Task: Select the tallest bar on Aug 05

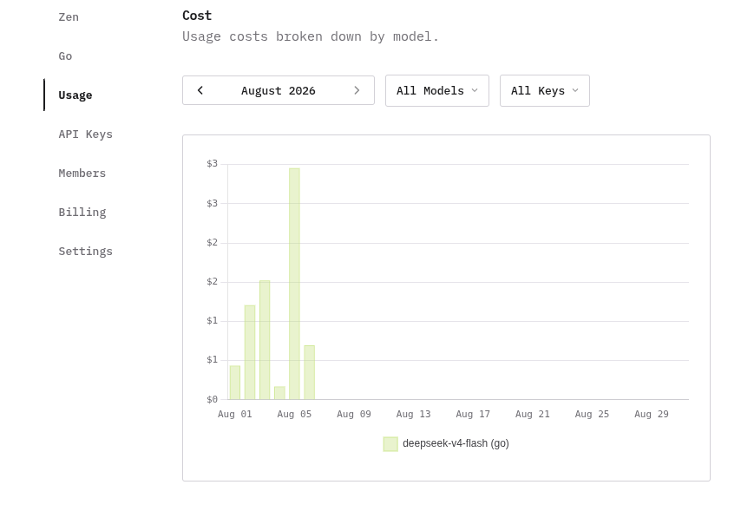Action: [x=294, y=284]
